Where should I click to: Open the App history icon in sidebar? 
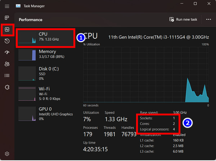point(7,41)
